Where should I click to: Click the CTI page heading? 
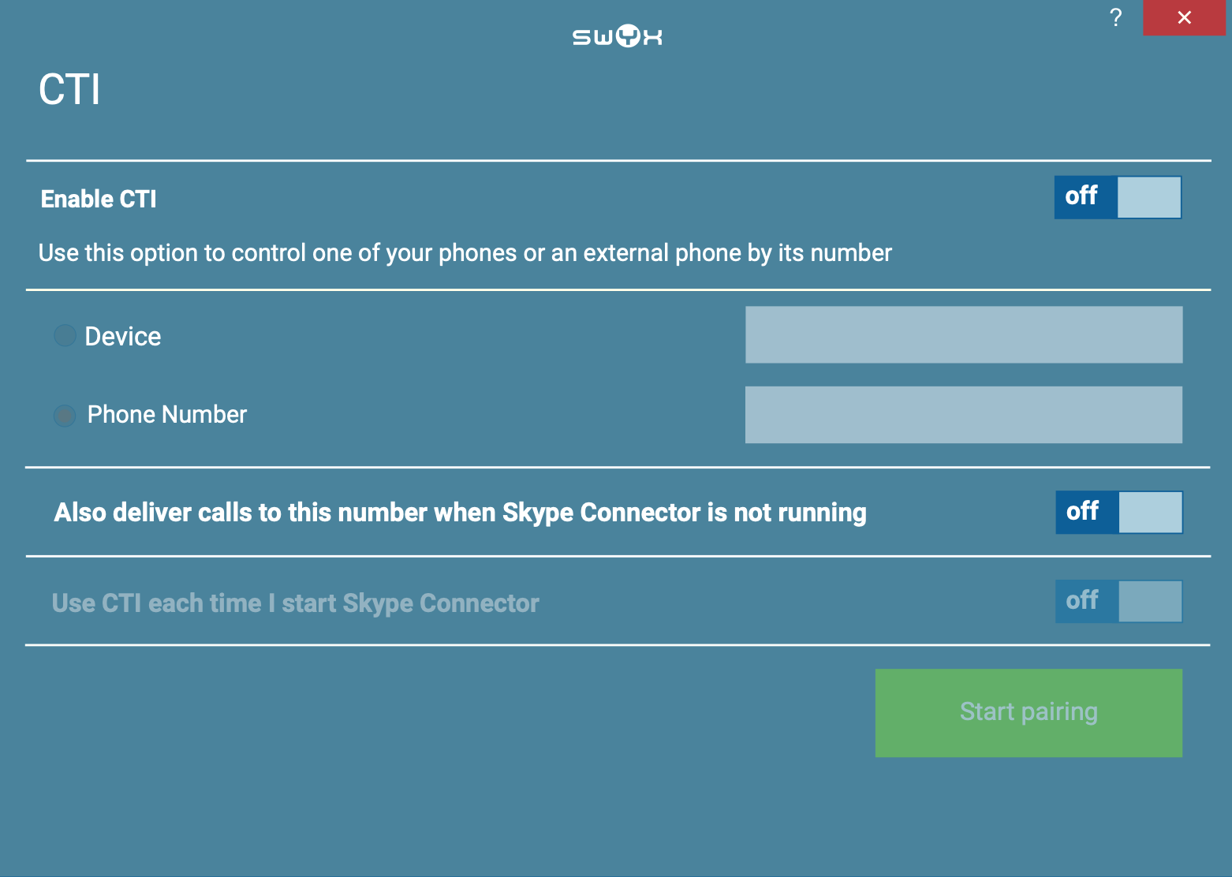[x=70, y=89]
